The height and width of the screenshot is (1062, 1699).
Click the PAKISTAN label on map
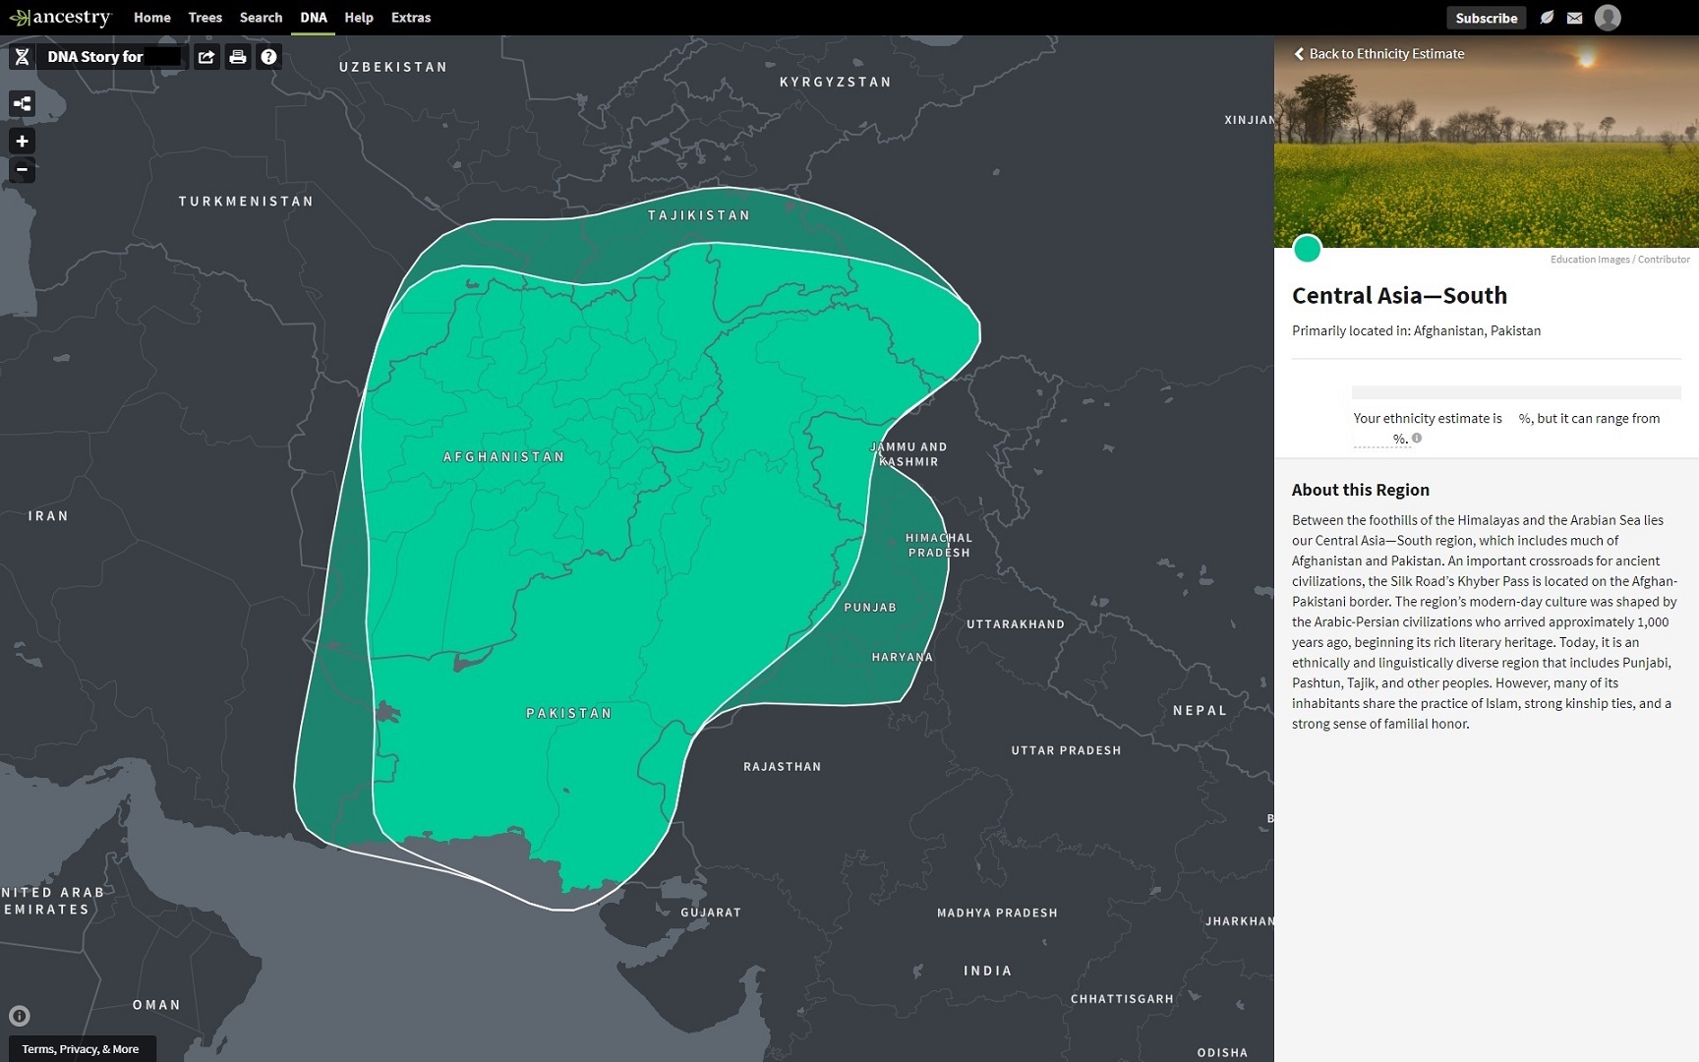click(569, 714)
